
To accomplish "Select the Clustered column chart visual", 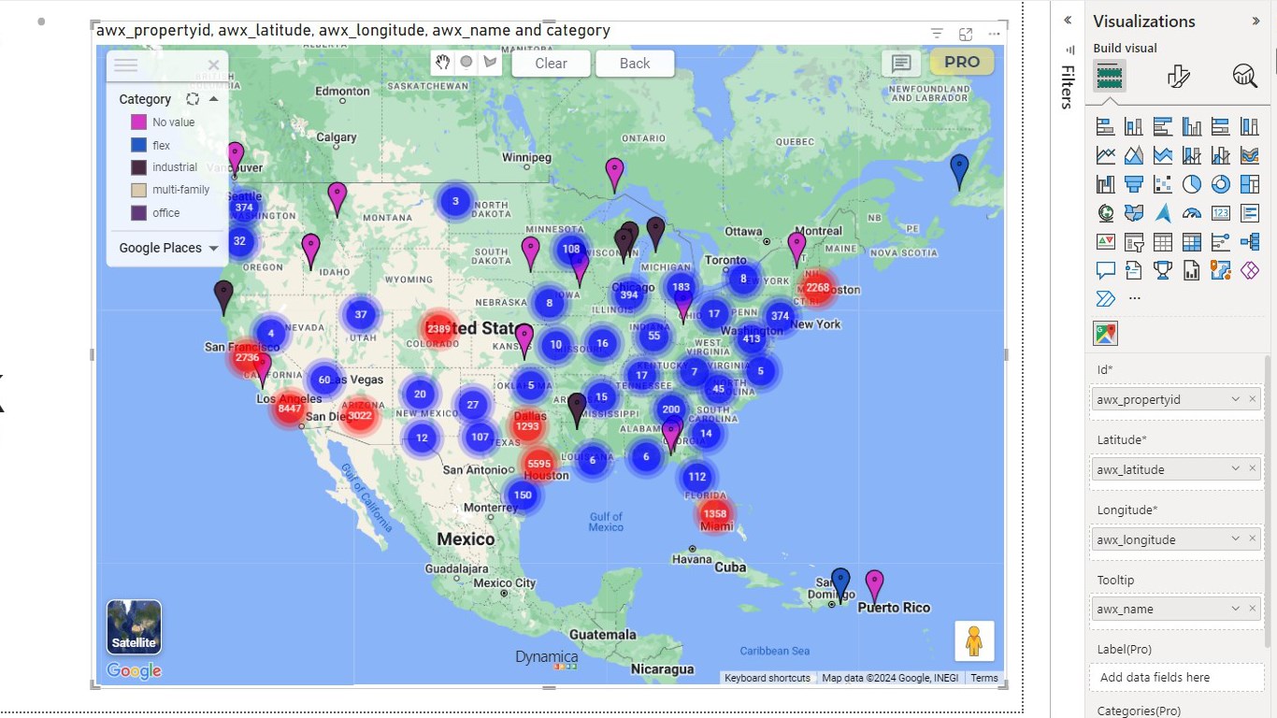I will [x=1192, y=126].
